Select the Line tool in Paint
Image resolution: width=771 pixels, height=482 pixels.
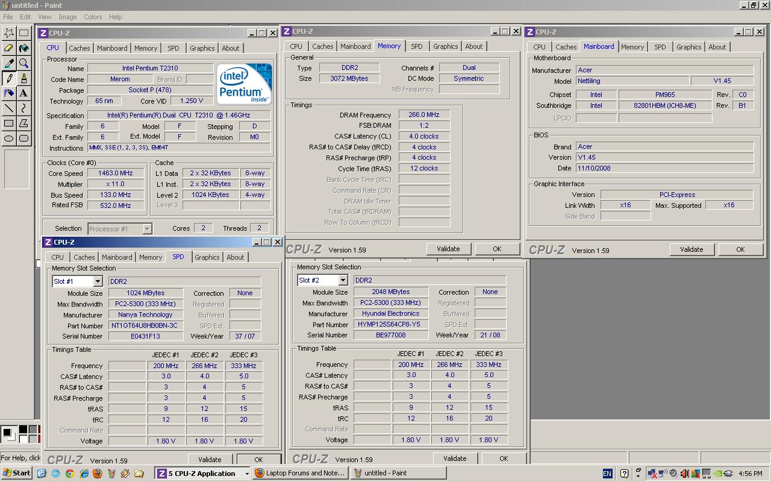(9, 108)
